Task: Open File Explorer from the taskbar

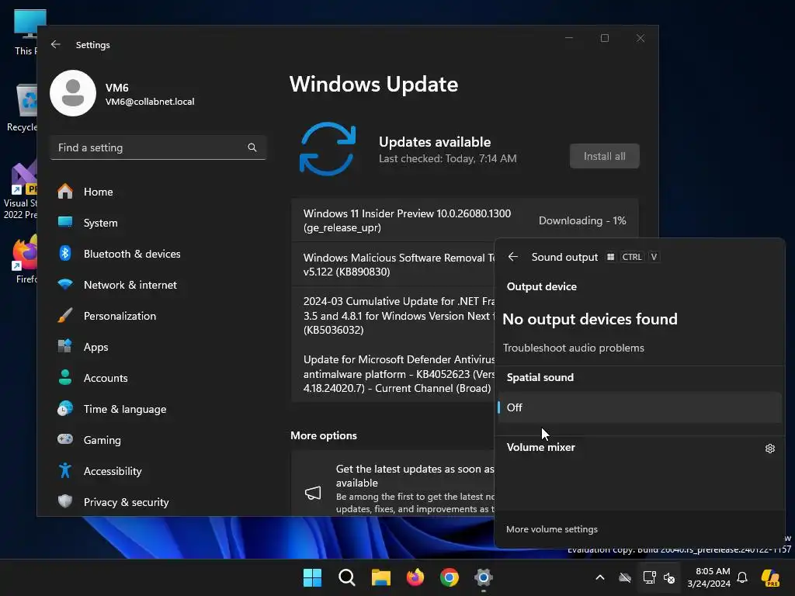Action: (380, 577)
